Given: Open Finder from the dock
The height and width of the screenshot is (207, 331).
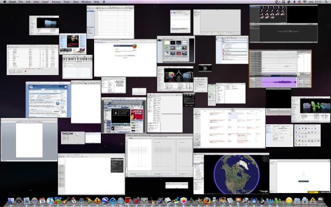Looking at the screenshot, I should (x=11, y=201).
